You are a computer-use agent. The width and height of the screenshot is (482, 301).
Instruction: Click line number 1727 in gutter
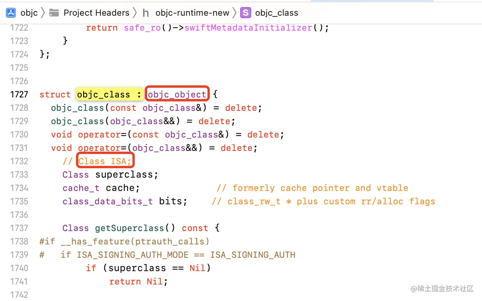pos(19,94)
